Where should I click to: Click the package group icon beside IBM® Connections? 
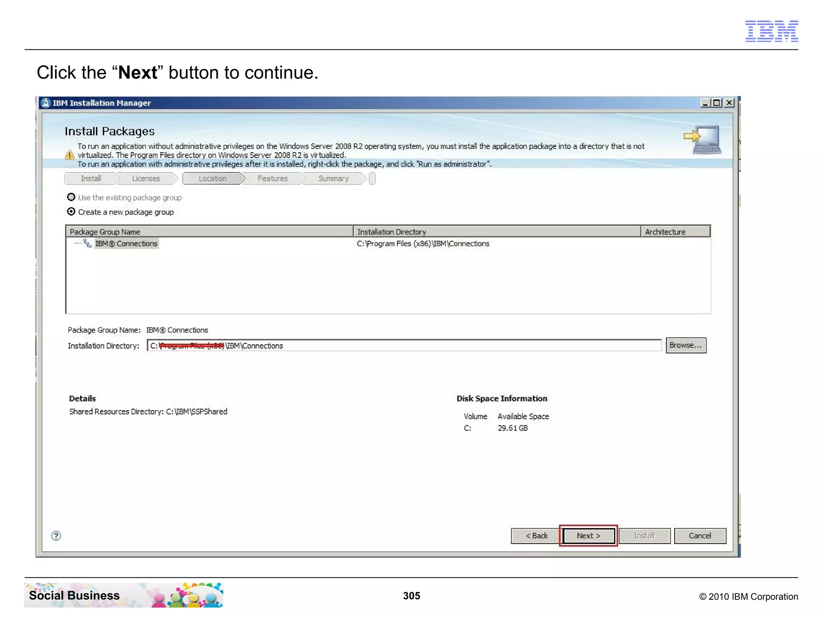tap(87, 243)
